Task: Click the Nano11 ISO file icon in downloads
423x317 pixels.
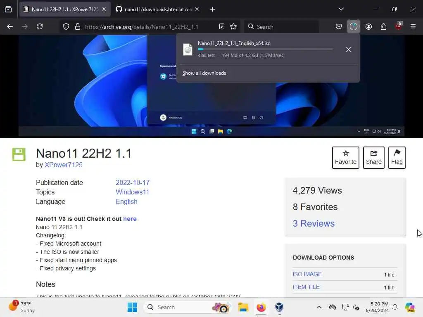Action: [188, 50]
